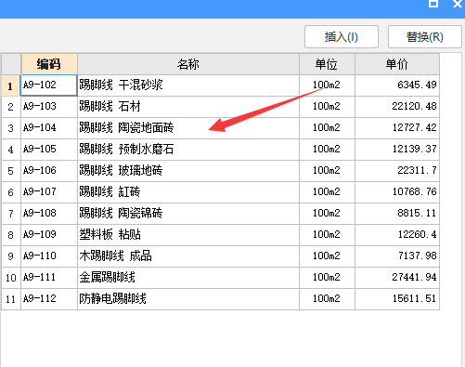Click the price cell 22311.7
This screenshot has height=367, width=465.
pyautogui.click(x=397, y=171)
